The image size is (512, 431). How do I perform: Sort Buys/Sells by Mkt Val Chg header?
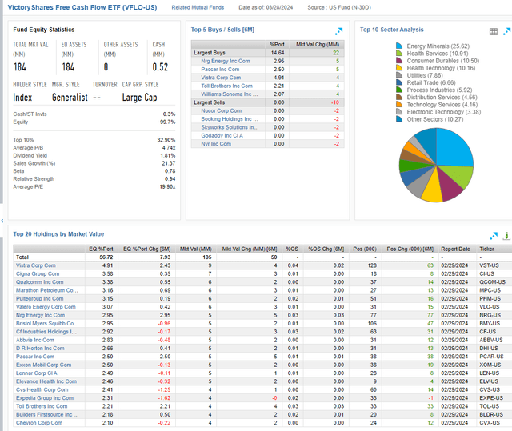[310, 44]
